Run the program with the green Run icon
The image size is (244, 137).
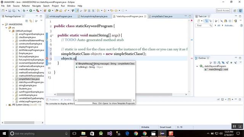(30, 11)
